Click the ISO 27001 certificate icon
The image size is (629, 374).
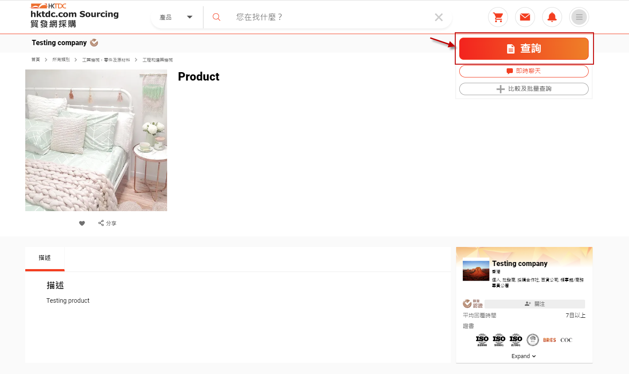[516, 340]
